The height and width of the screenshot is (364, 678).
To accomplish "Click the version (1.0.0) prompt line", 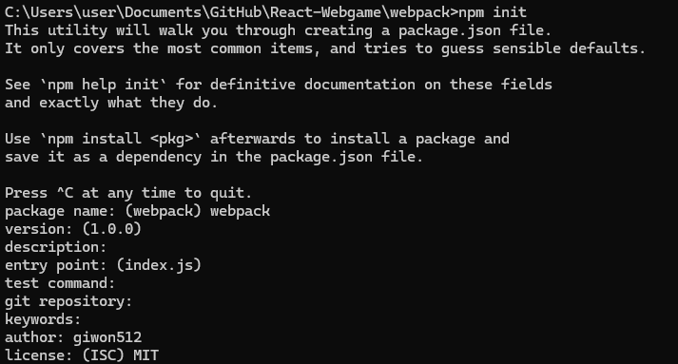I will [x=73, y=229].
